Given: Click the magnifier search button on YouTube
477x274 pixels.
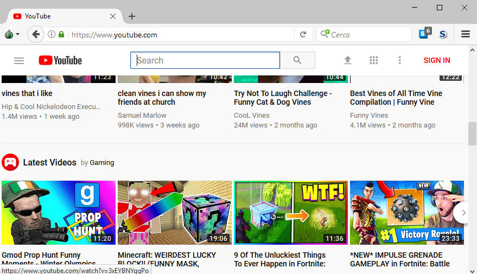Looking at the screenshot, I should pos(297,60).
